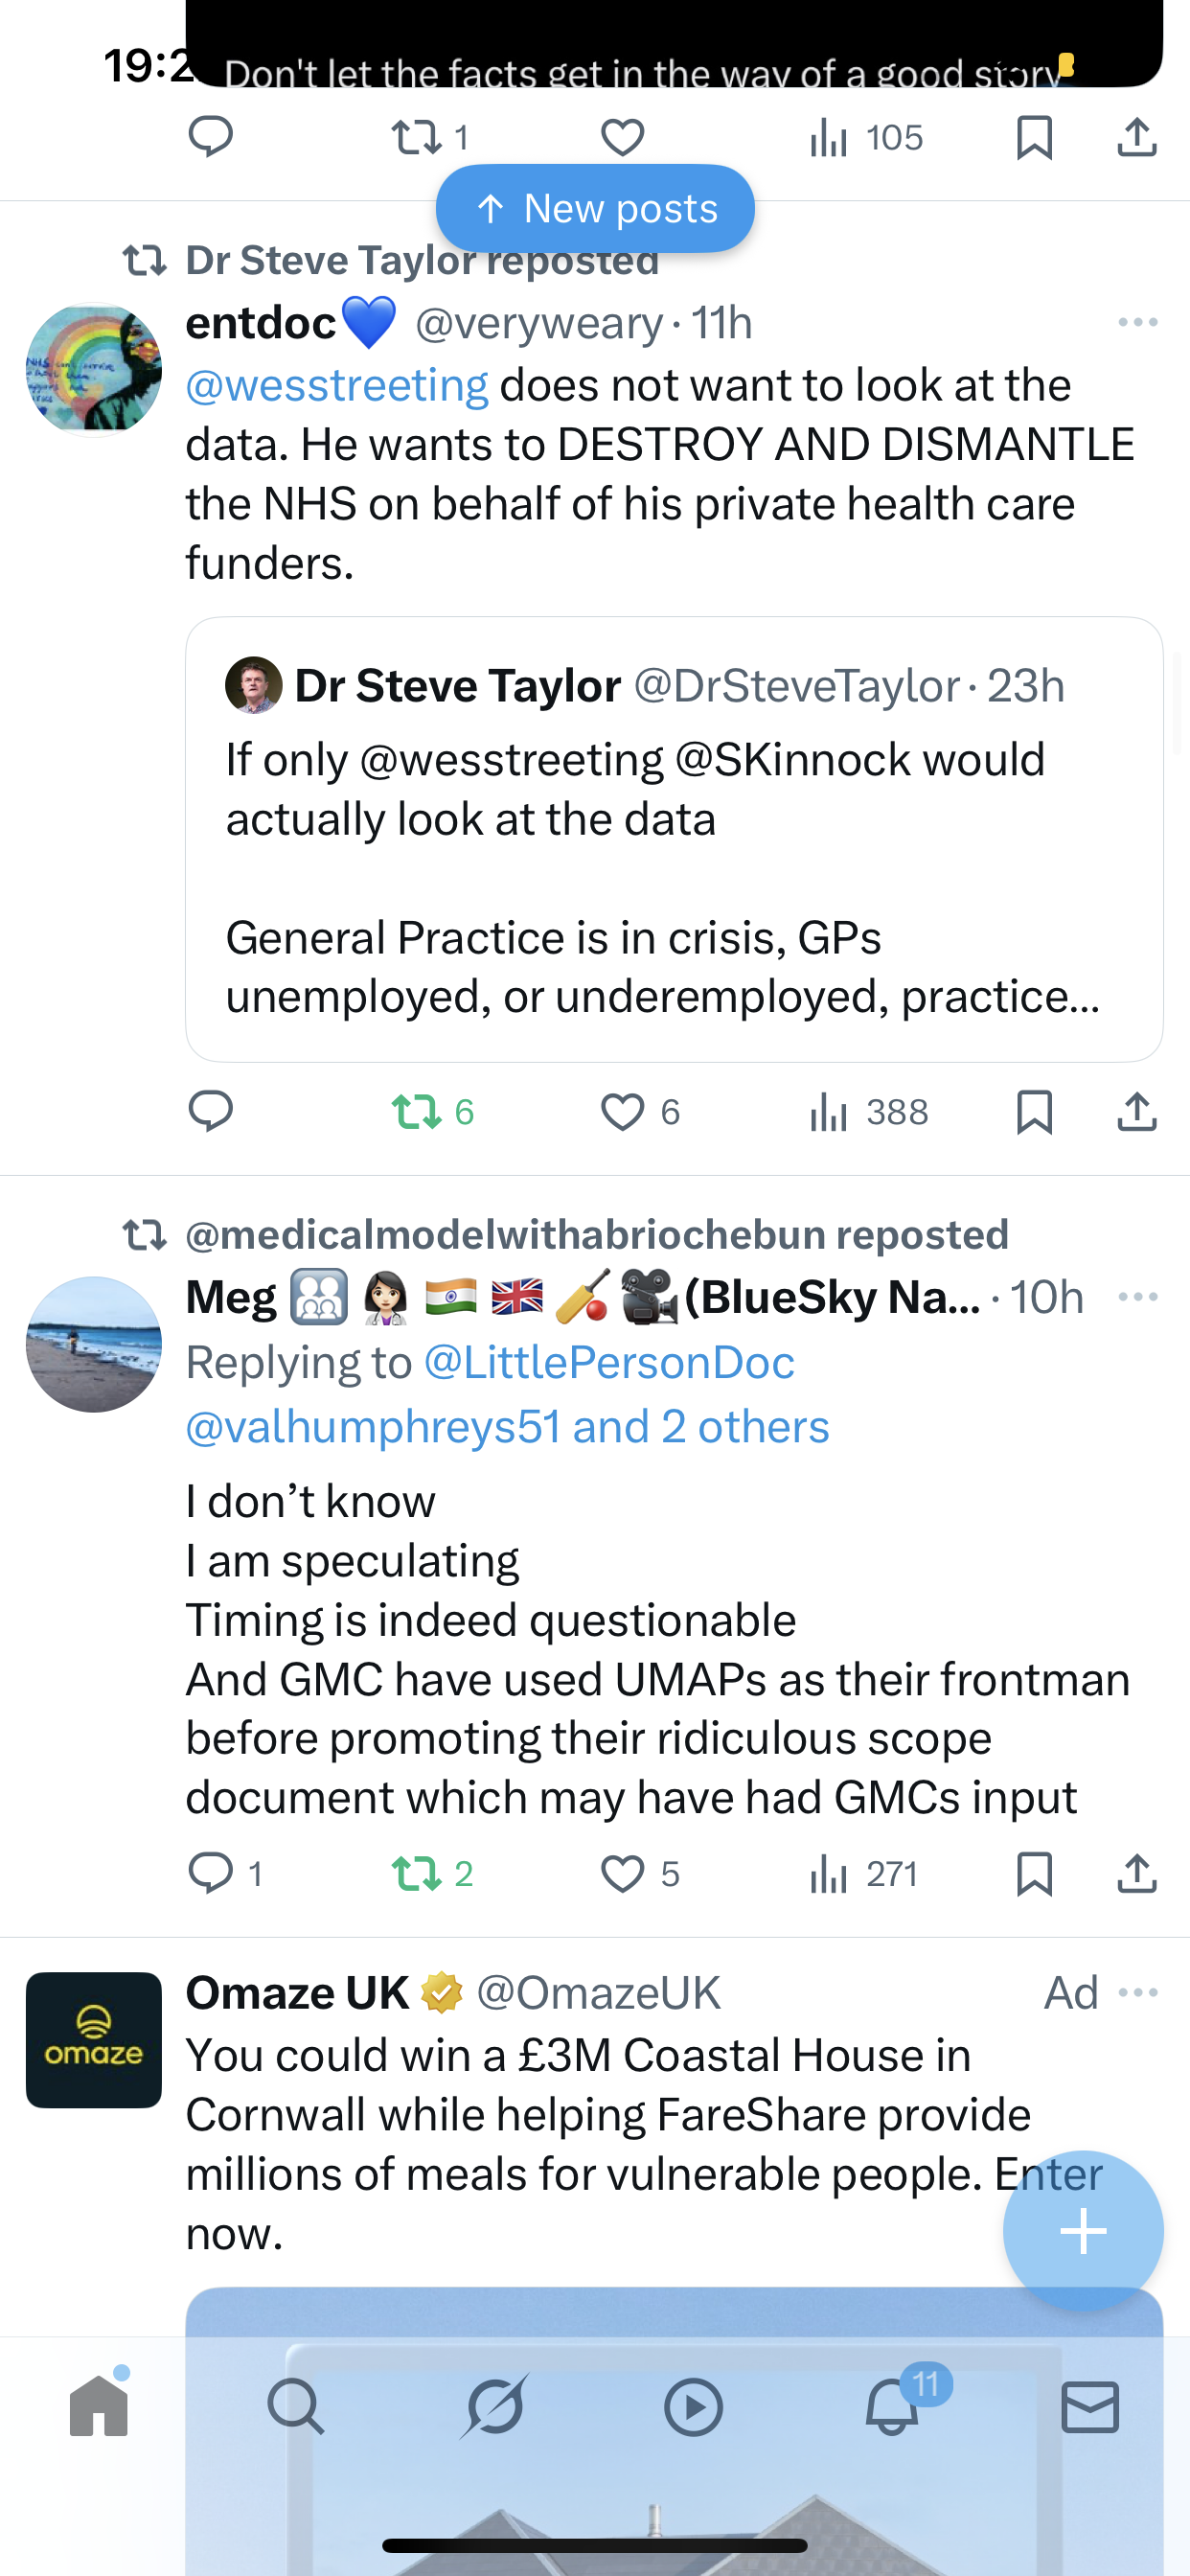The height and width of the screenshot is (2576, 1190).
Task: View analytics showing 388 views
Action: [868, 1112]
